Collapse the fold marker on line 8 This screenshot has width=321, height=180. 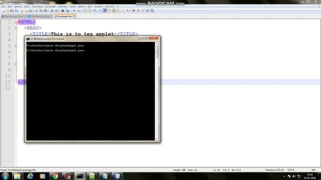coord(16,64)
